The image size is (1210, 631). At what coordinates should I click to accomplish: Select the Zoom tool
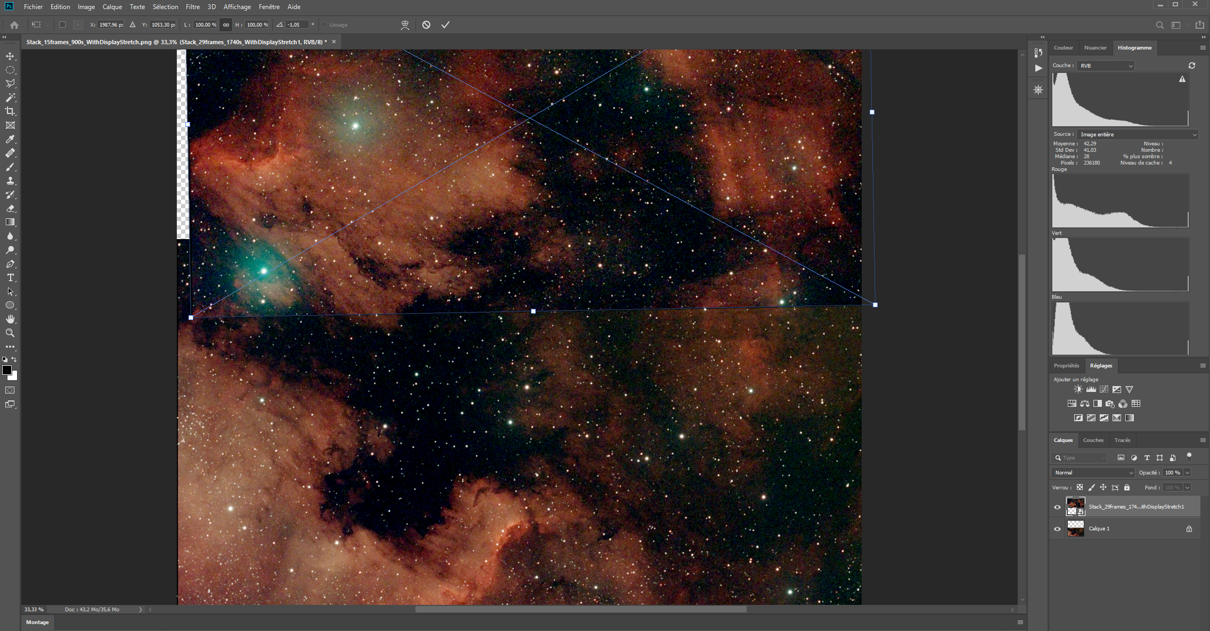click(10, 333)
